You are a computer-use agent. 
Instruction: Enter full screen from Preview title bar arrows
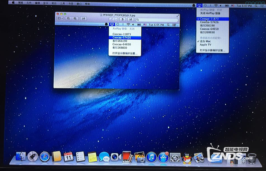click(x=178, y=16)
